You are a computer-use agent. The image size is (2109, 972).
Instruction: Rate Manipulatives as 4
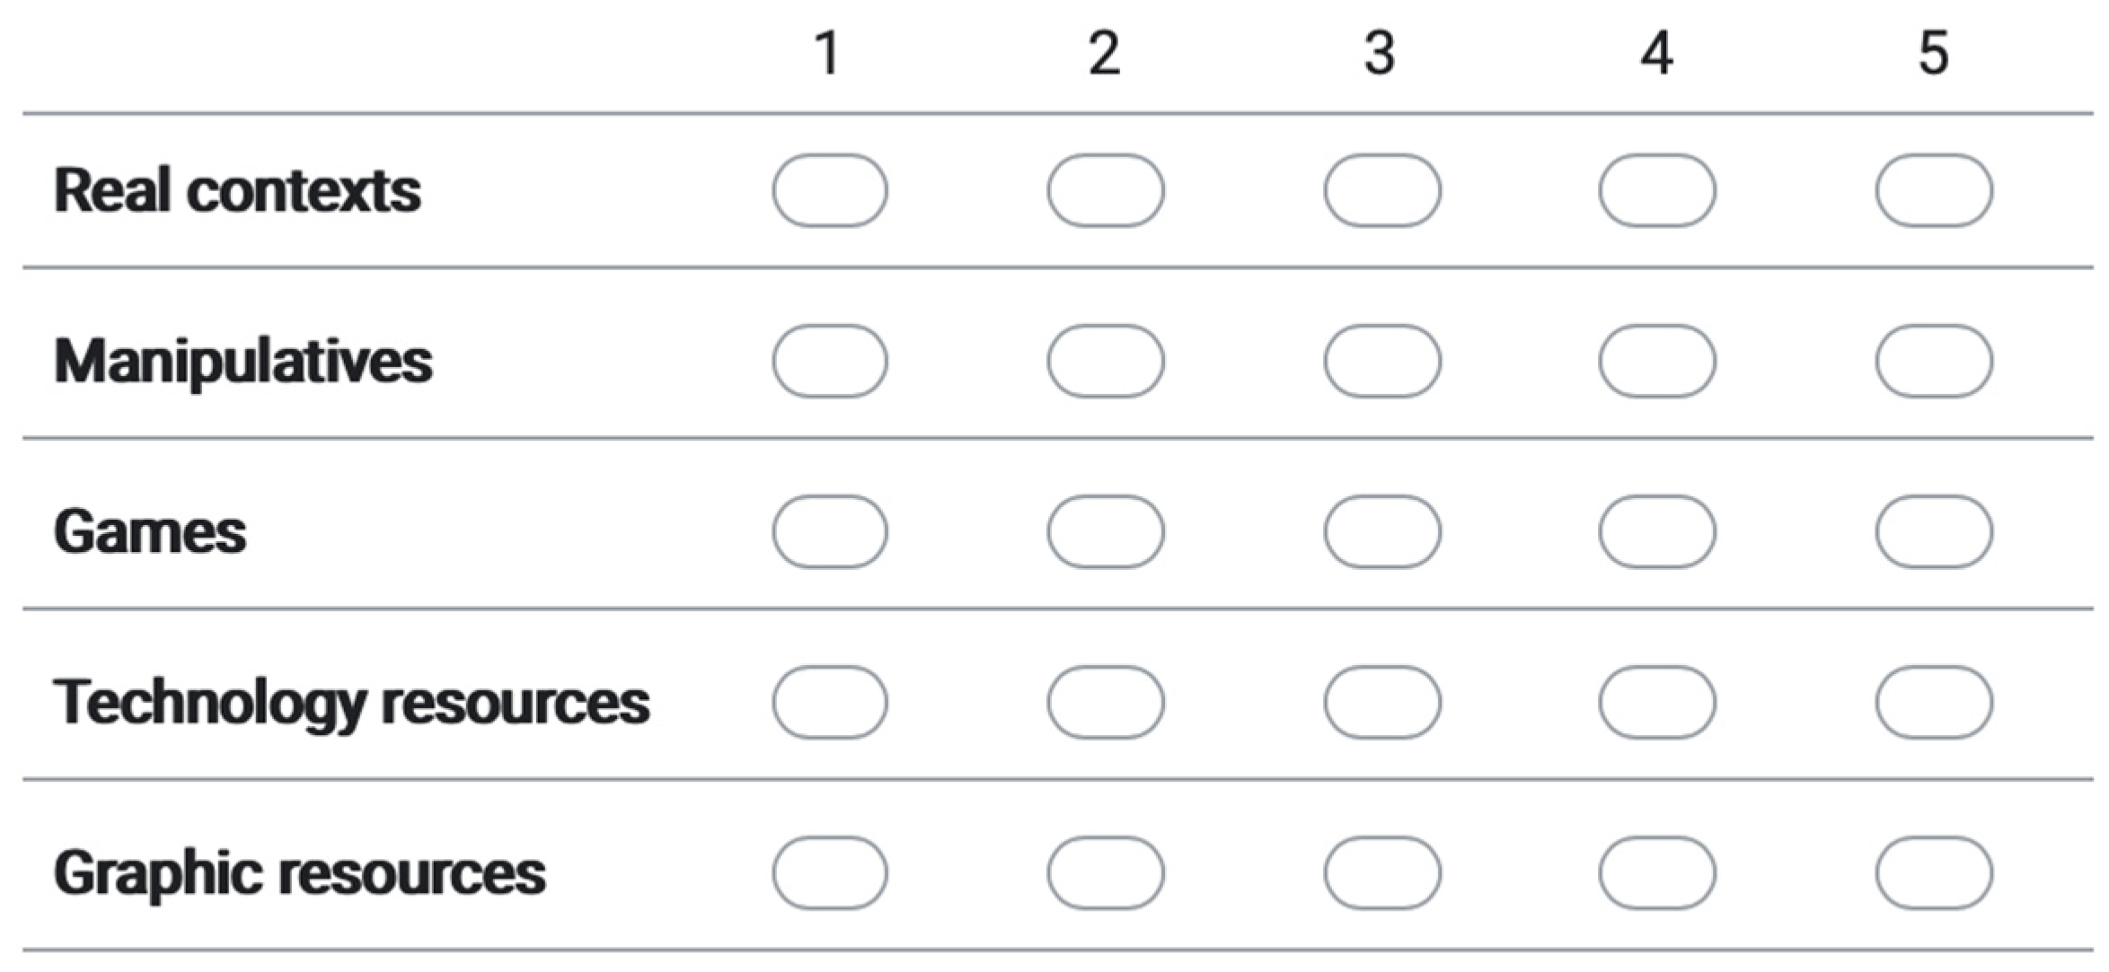[x=1657, y=361]
